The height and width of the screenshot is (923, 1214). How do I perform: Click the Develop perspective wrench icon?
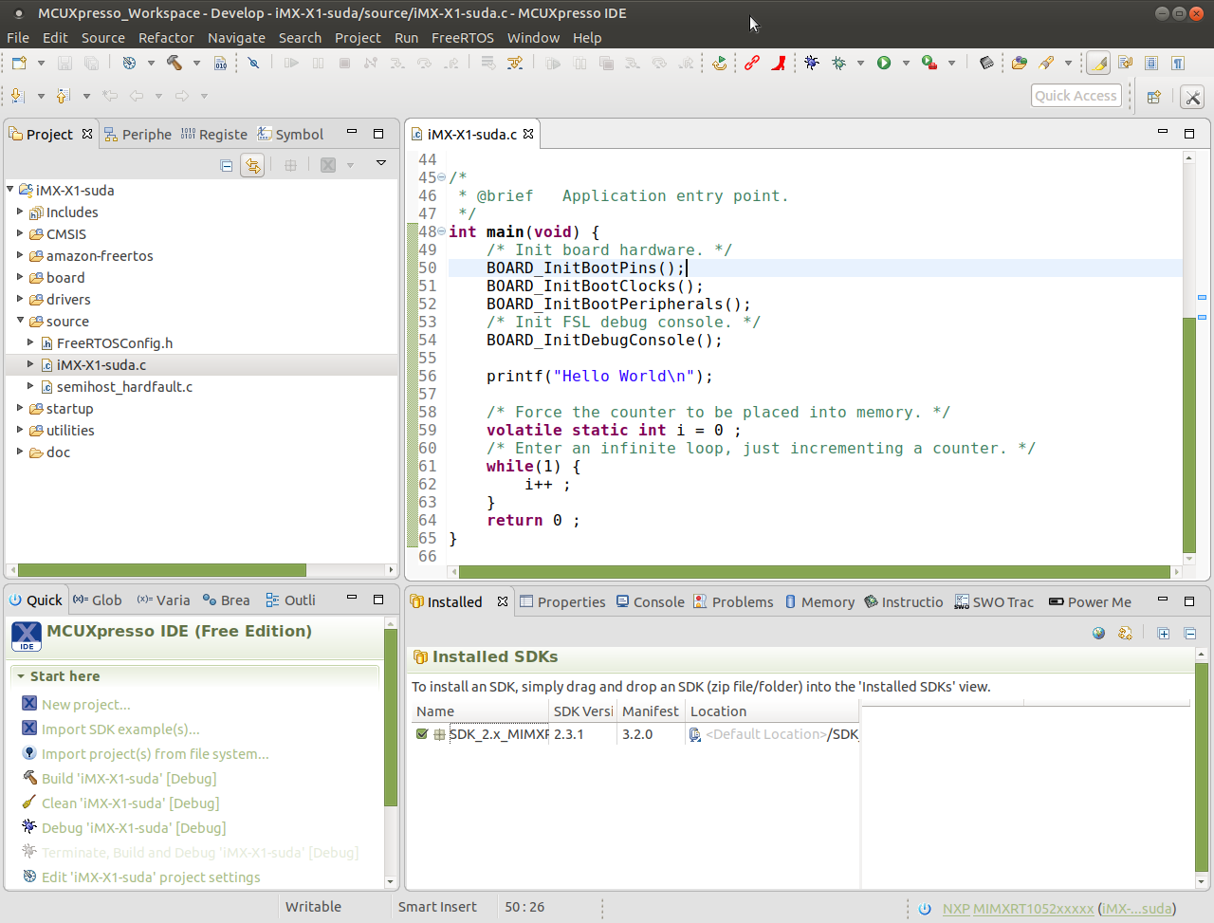pos(1193,96)
